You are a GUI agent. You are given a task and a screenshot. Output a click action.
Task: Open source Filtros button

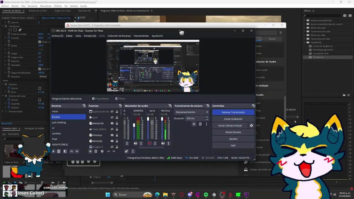pos(120,99)
